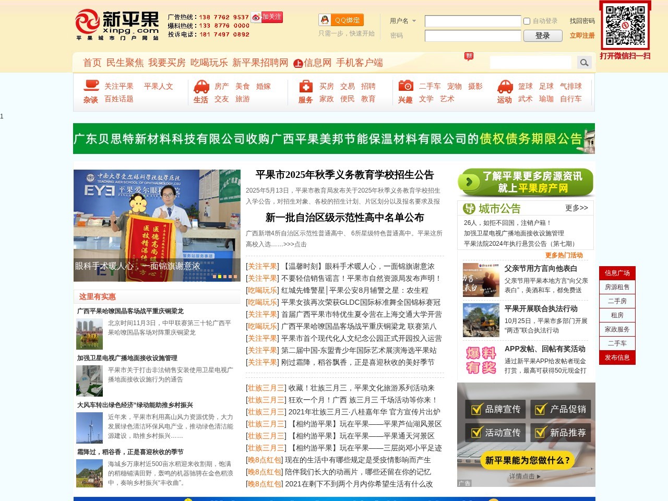Open headline 平果市2025年秋季义务教育学校招生公告
668x501 pixels.
(344, 175)
